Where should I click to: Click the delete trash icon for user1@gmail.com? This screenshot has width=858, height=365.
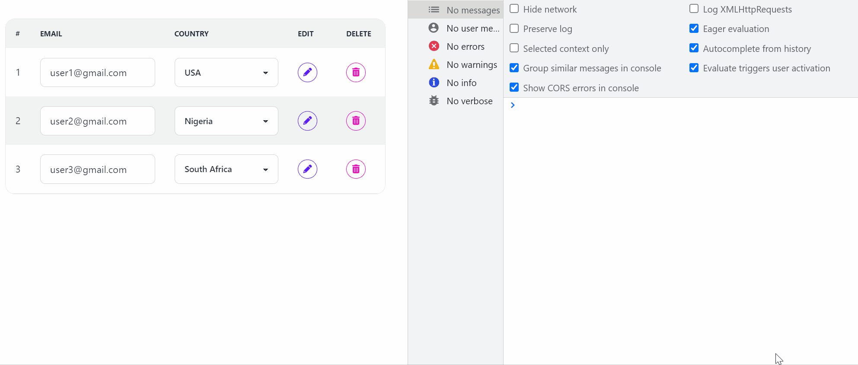tap(356, 72)
